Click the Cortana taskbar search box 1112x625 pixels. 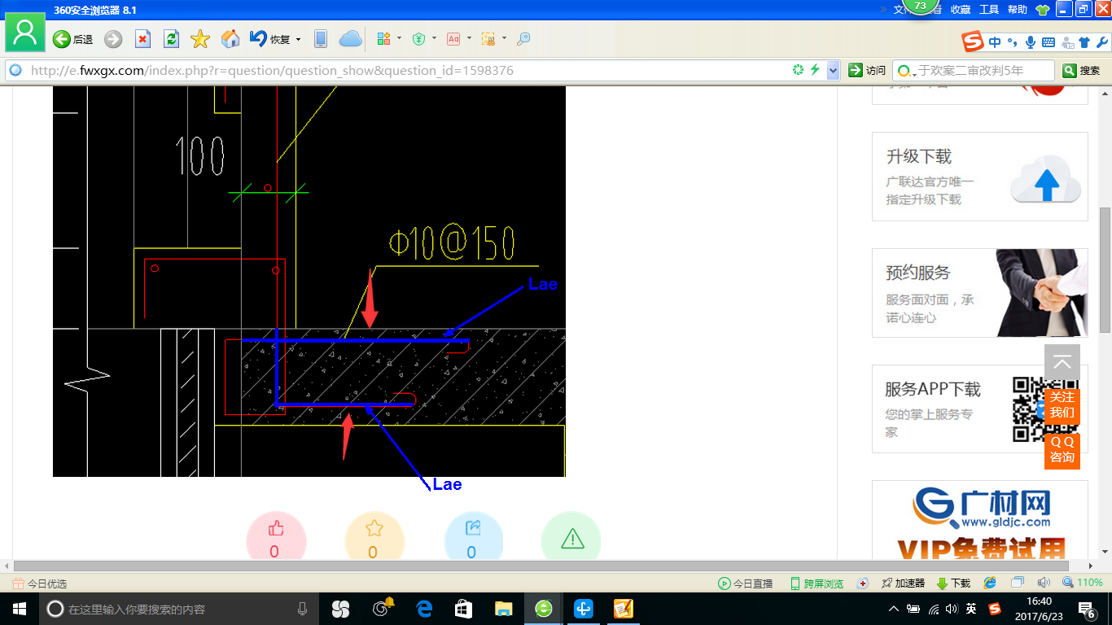click(x=179, y=609)
